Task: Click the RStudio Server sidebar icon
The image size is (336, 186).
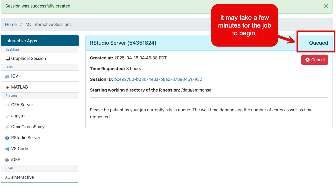Action: coord(7,138)
